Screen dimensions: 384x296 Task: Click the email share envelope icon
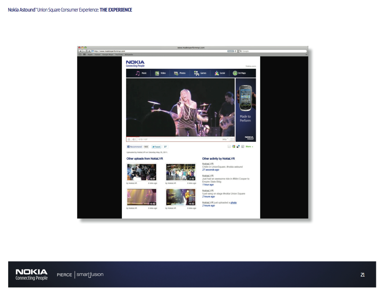[229, 146]
